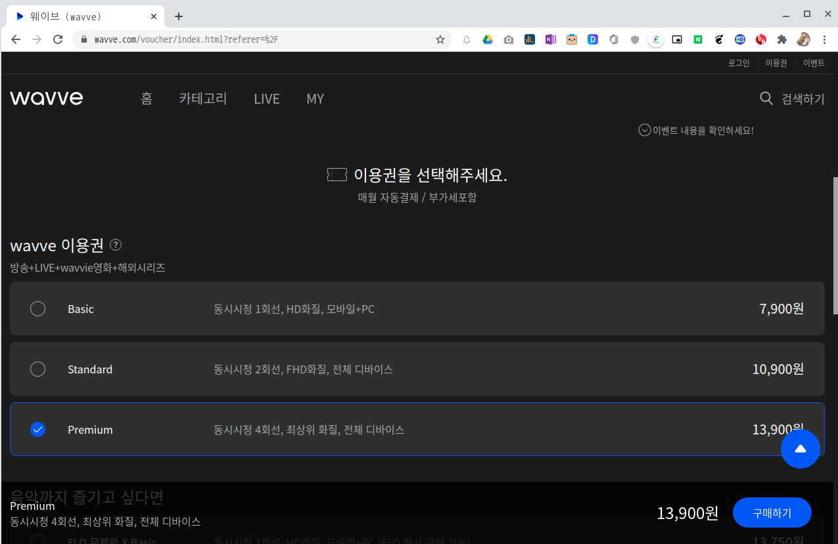Open the Office extension icon
838x544 pixels.
(614, 39)
